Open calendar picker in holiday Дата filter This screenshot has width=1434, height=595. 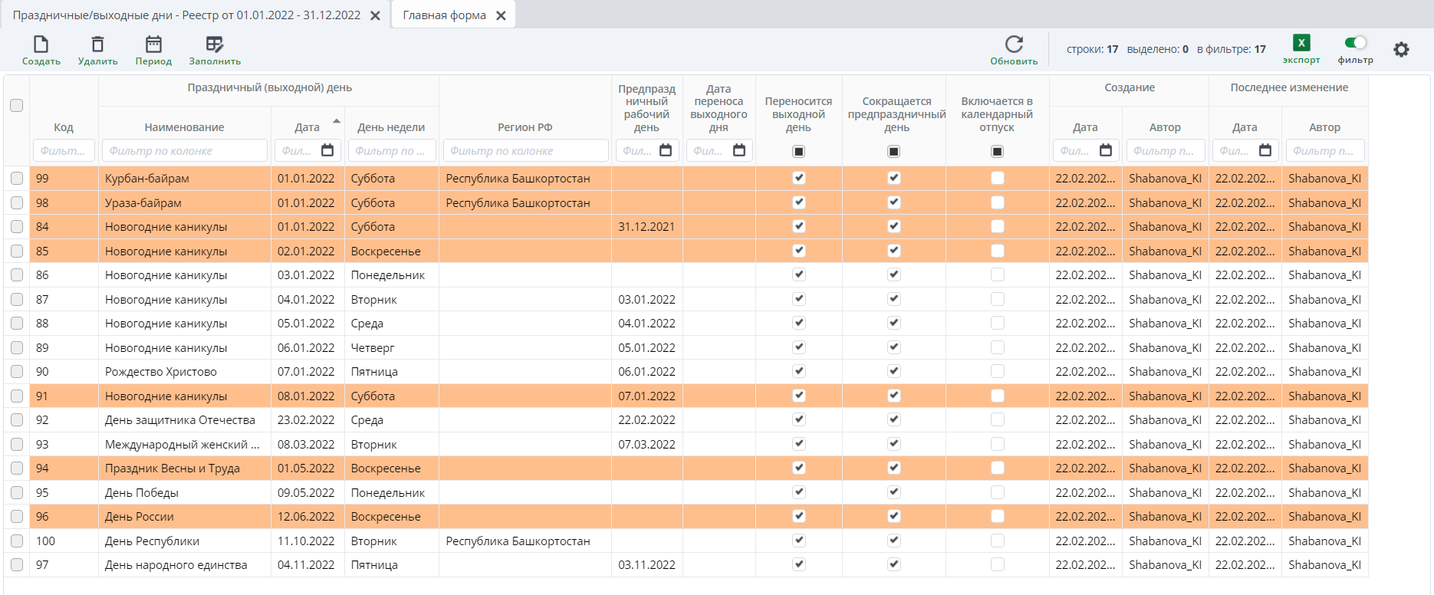click(327, 151)
